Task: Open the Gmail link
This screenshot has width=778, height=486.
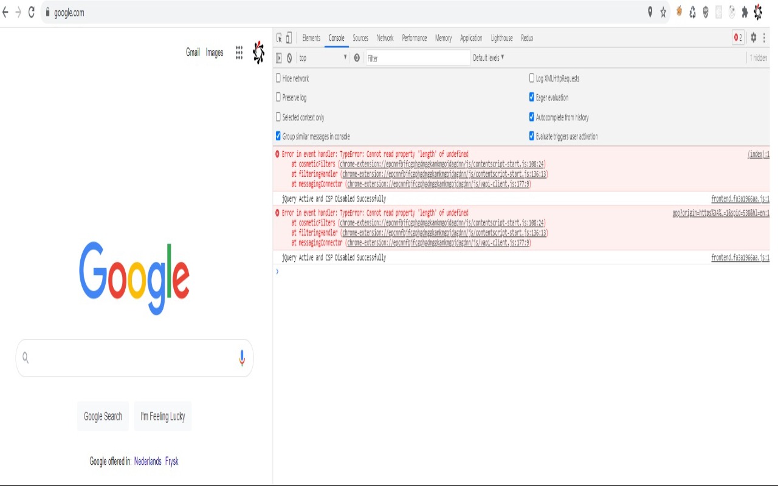Action: [193, 52]
